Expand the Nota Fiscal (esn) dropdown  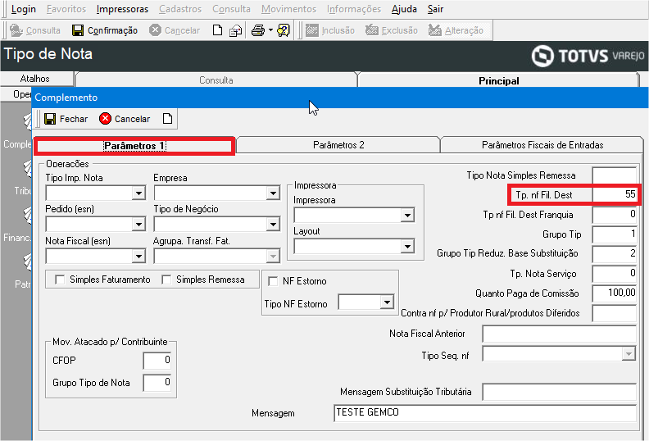tap(138, 257)
